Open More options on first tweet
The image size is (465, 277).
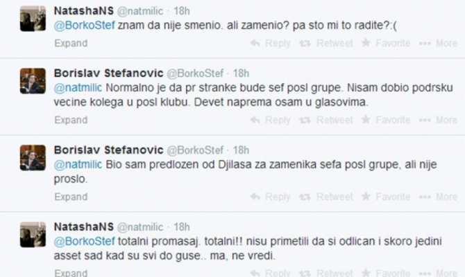click(x=439, y=43)
